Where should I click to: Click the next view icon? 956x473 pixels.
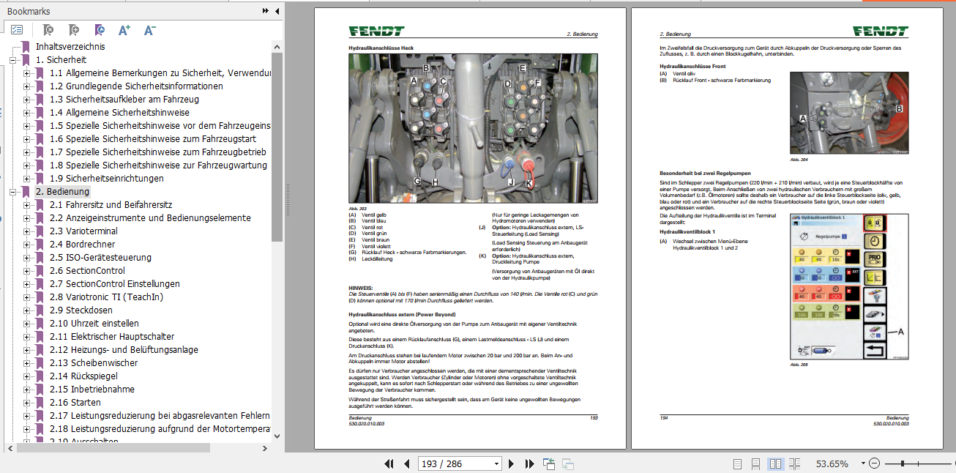(x=567, y=463)
